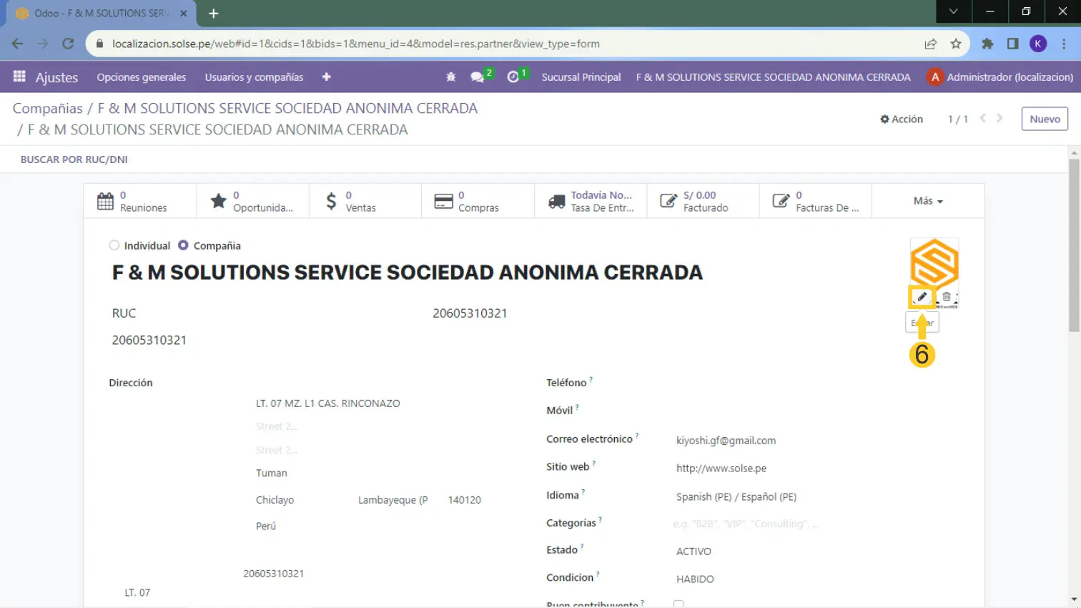Open a new browser tab
Viewport: 1081px width, 608px height.
pyautogui.click(x=213, y=13)
